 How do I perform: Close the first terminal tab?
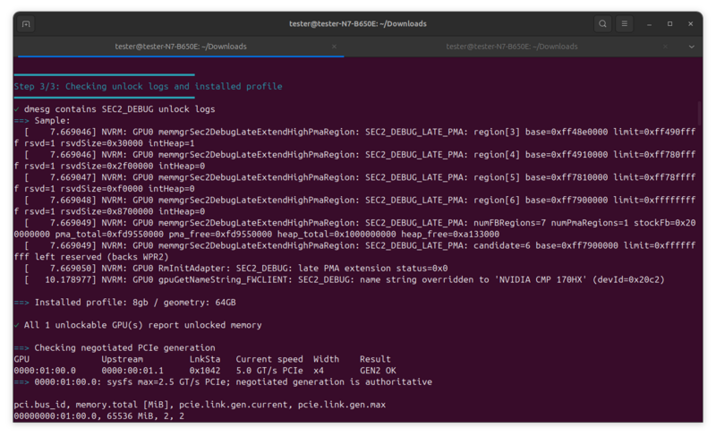click(x=334, y=47)
